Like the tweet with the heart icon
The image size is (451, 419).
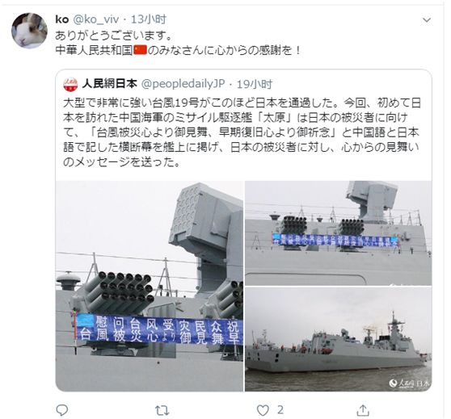(x=263, y=410)
